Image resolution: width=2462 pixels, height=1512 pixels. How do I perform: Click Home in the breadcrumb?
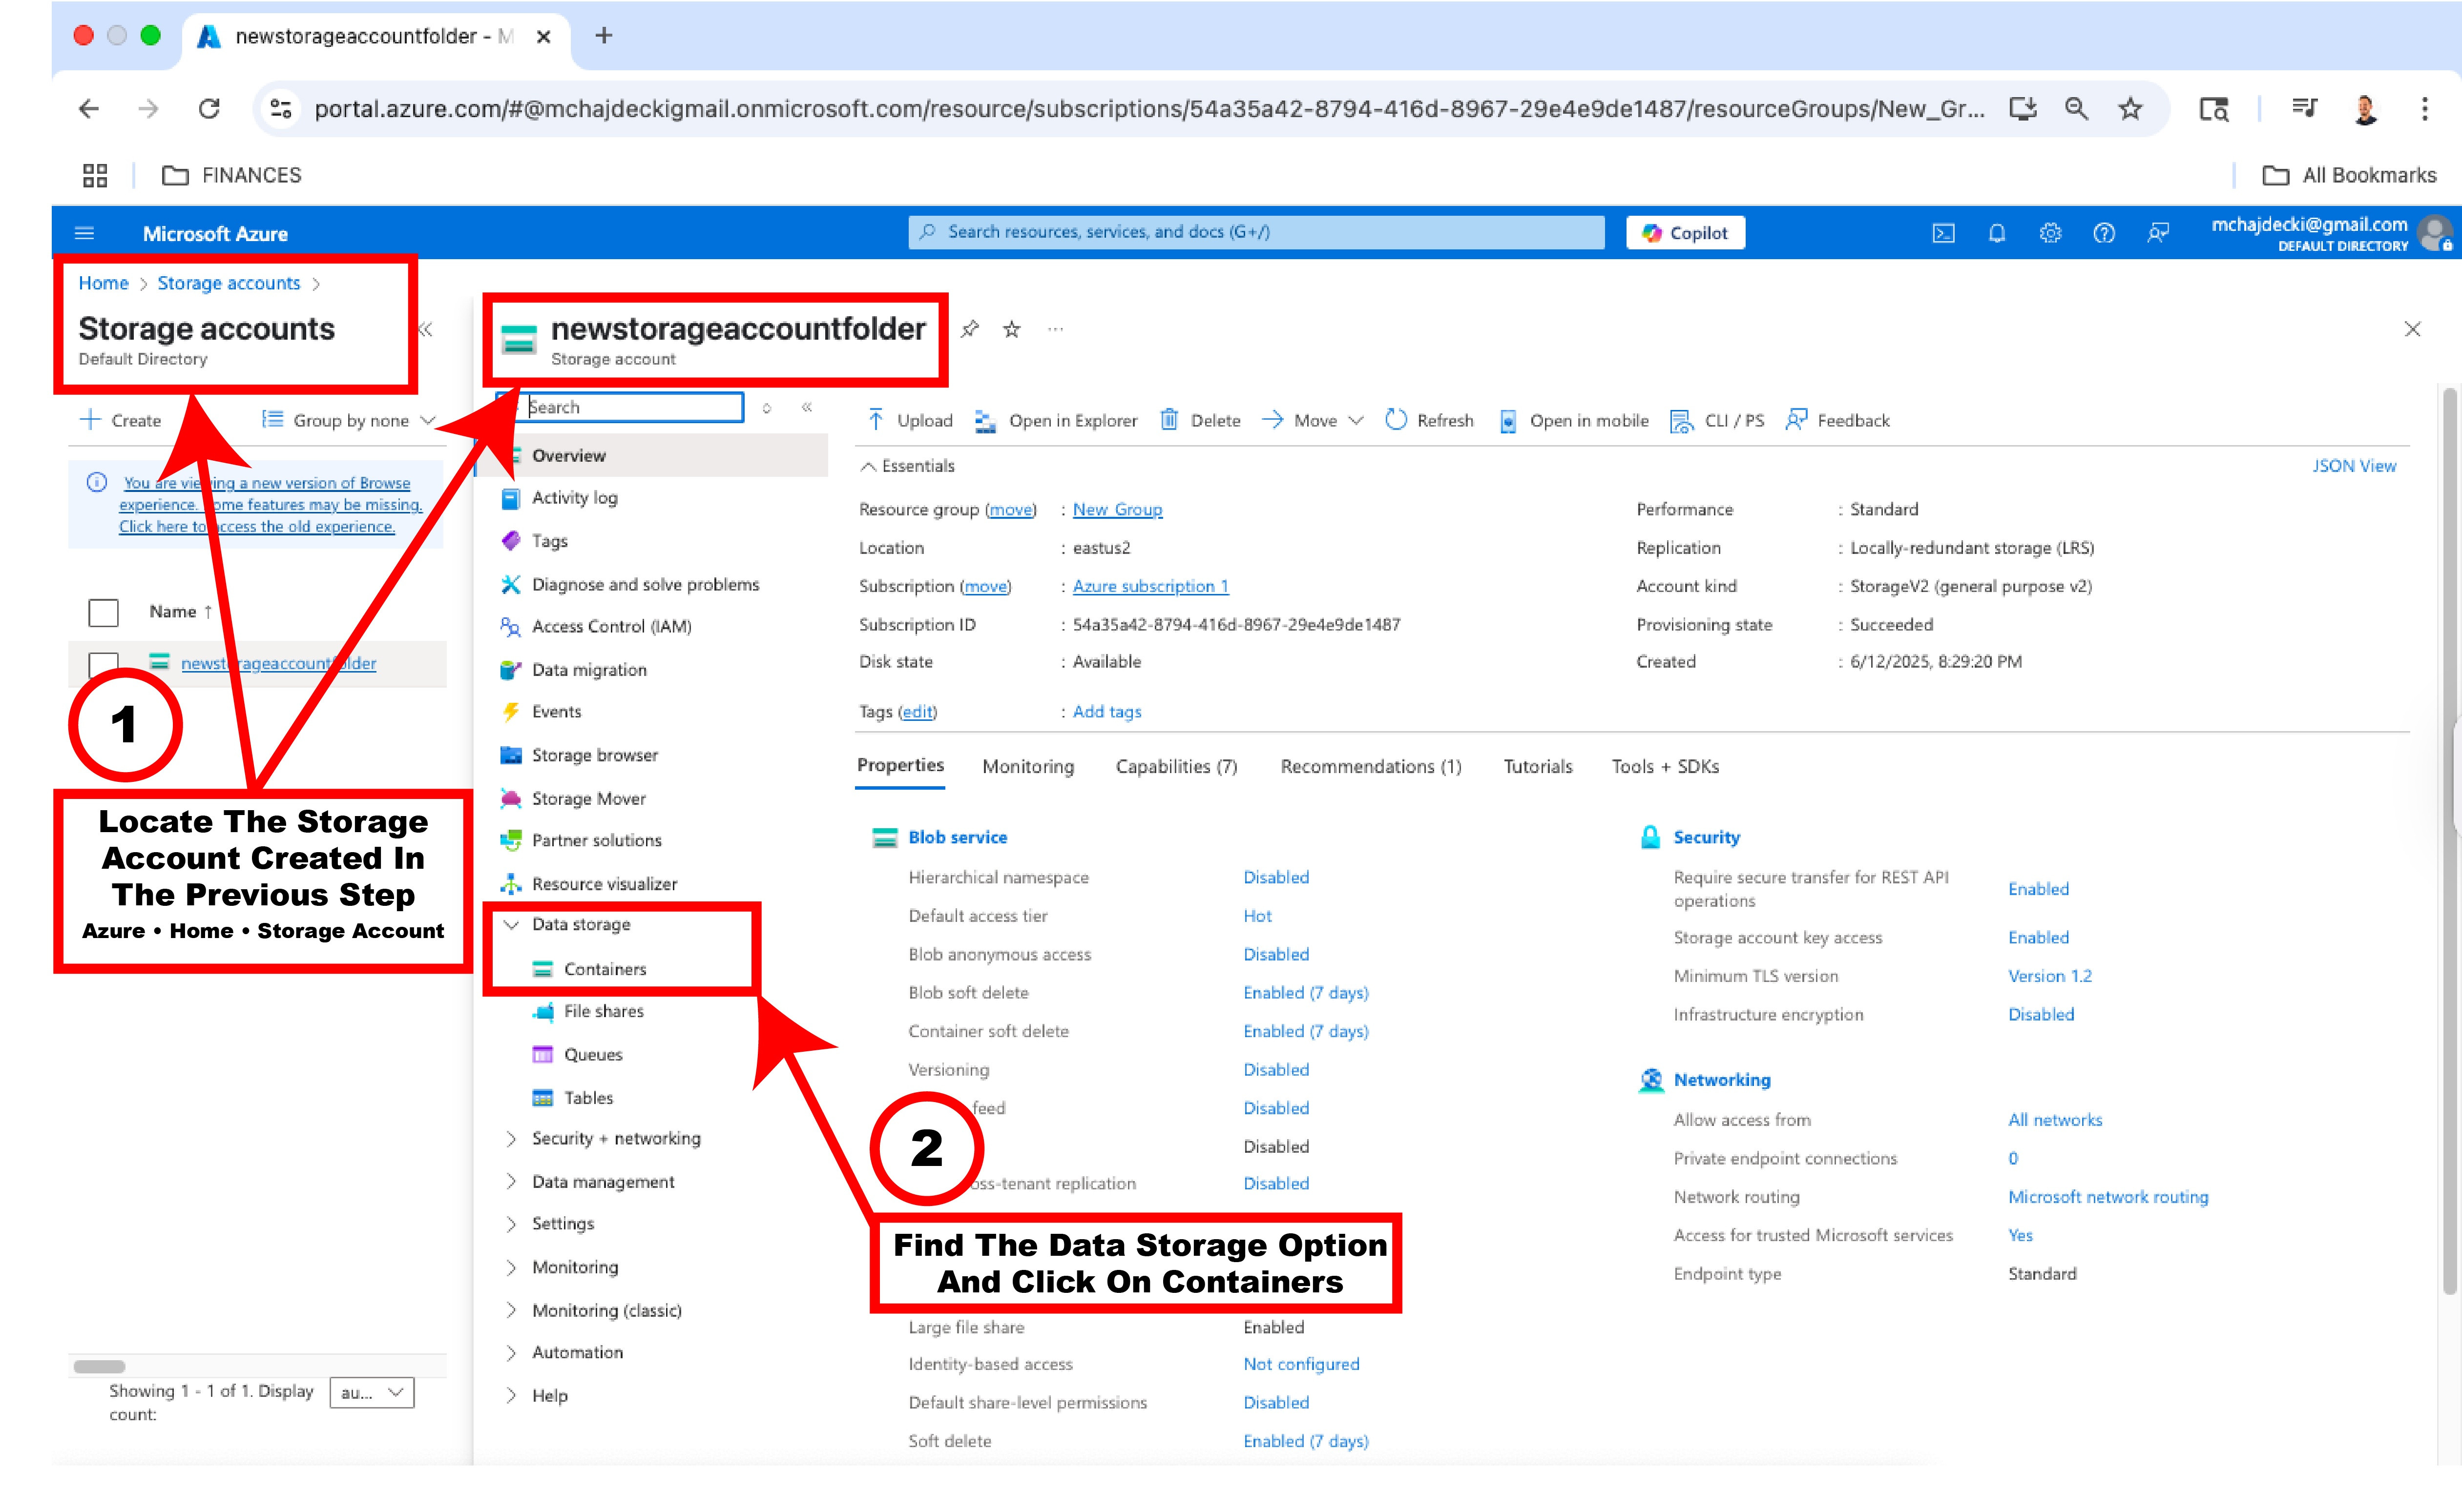point(104,283)
